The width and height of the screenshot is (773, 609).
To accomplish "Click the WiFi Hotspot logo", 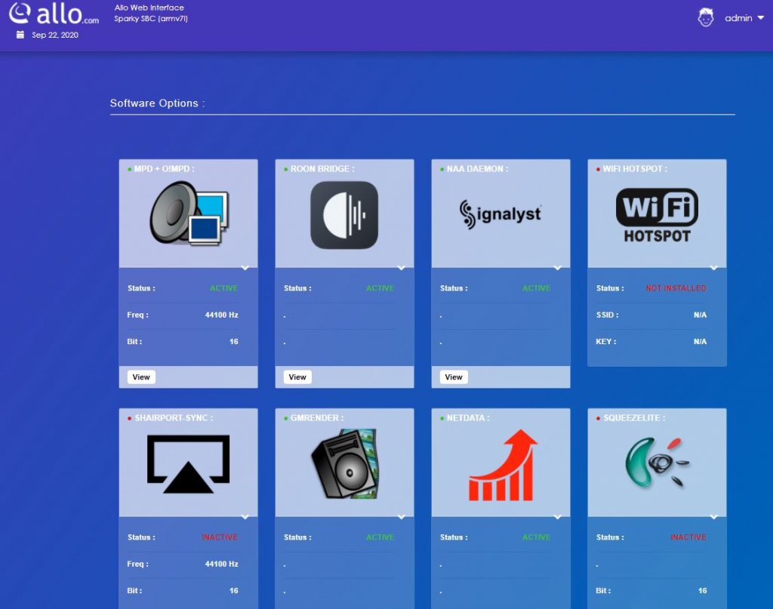I will 657,215.
